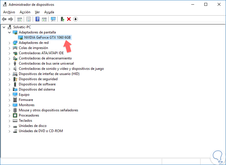Select the Teclados label
This screenshot has height=165, width=226.
(25, 121)
